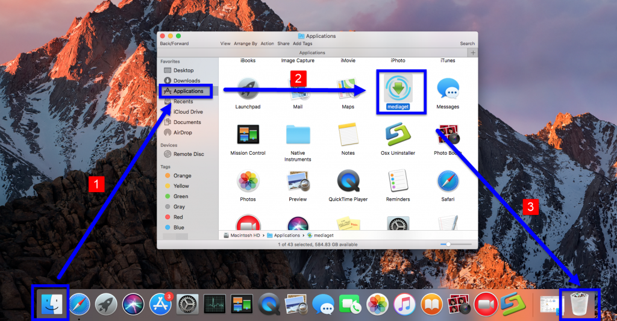Go to Downloads in the sidebar
The height and width of the screenshot is (321, 617).
186,81
